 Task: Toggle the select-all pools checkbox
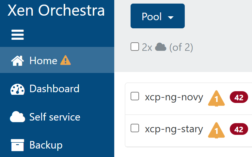coord(135,47)
